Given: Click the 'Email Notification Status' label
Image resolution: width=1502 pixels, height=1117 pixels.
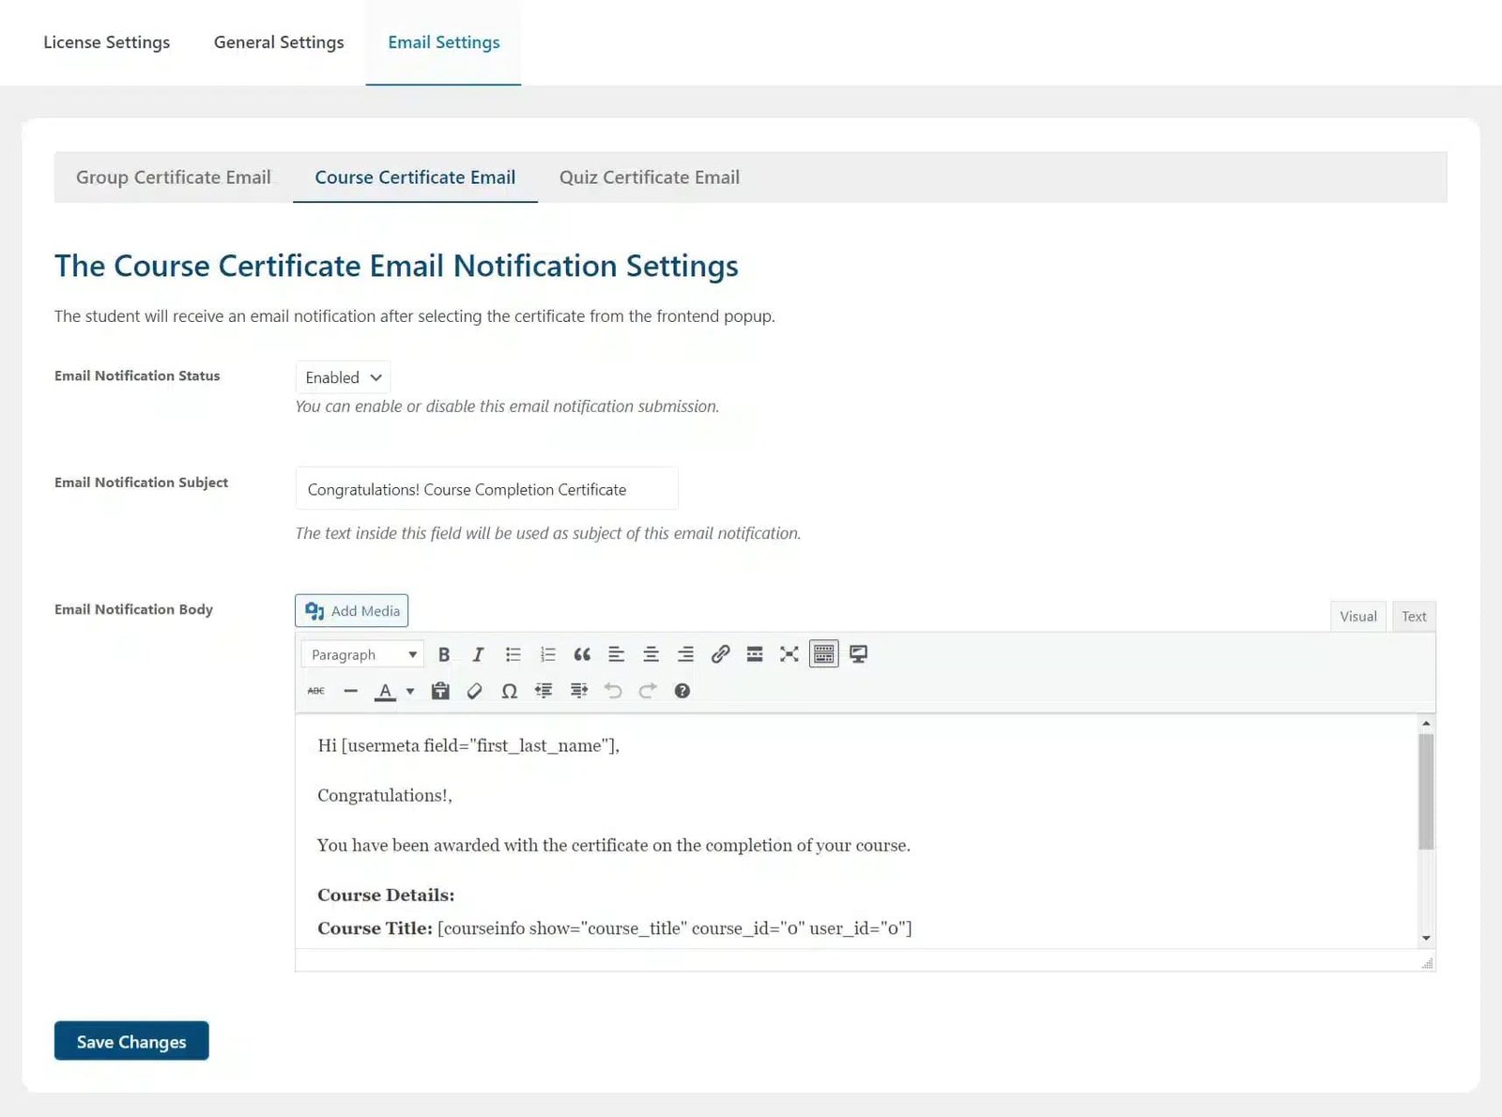Looking at the screenshot, I should [137, 375].
